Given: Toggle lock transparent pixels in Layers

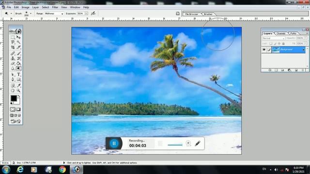Looking at the screenshot, I should [x=271, y=43].
